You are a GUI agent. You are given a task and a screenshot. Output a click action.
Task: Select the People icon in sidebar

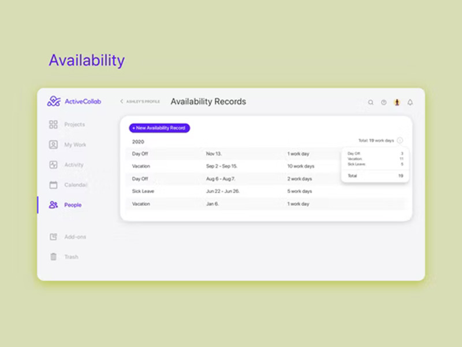53,205
